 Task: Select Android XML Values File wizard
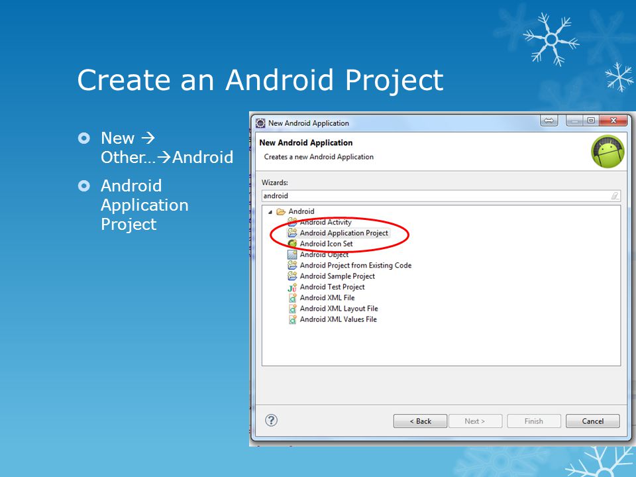tap(338, 319)
